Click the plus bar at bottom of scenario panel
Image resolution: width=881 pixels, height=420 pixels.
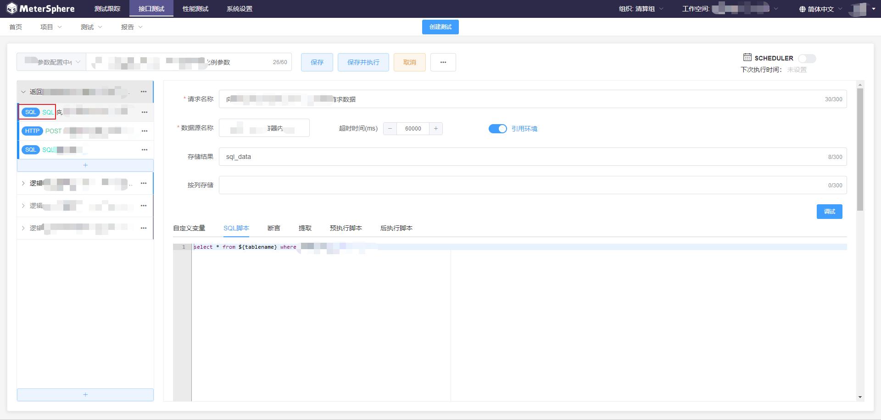[x=85, y=395]
